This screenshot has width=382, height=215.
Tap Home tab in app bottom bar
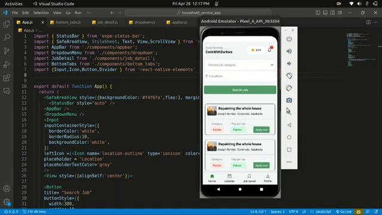tap(212, 178)
